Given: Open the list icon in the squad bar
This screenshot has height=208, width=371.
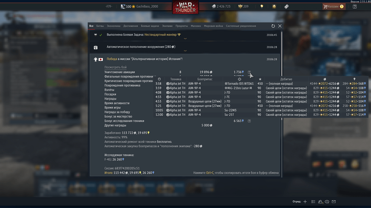Looking at the screenshot, I should click(x=313, y=202).
